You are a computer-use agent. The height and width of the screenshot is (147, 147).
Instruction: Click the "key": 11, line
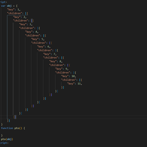[75, 84]
